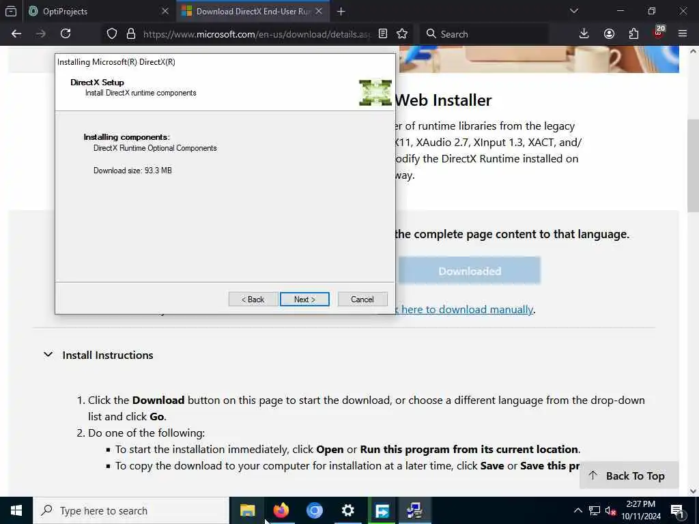Click the browser forward arrow
Screen dimensions: 699x524
point(41,34)
